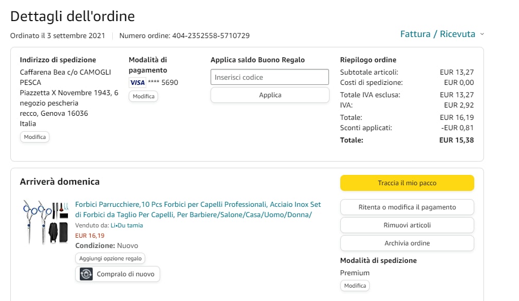Click the bold order total EUR 15,38
Screen dimensions: 519x301
click(x=456, y=140)
